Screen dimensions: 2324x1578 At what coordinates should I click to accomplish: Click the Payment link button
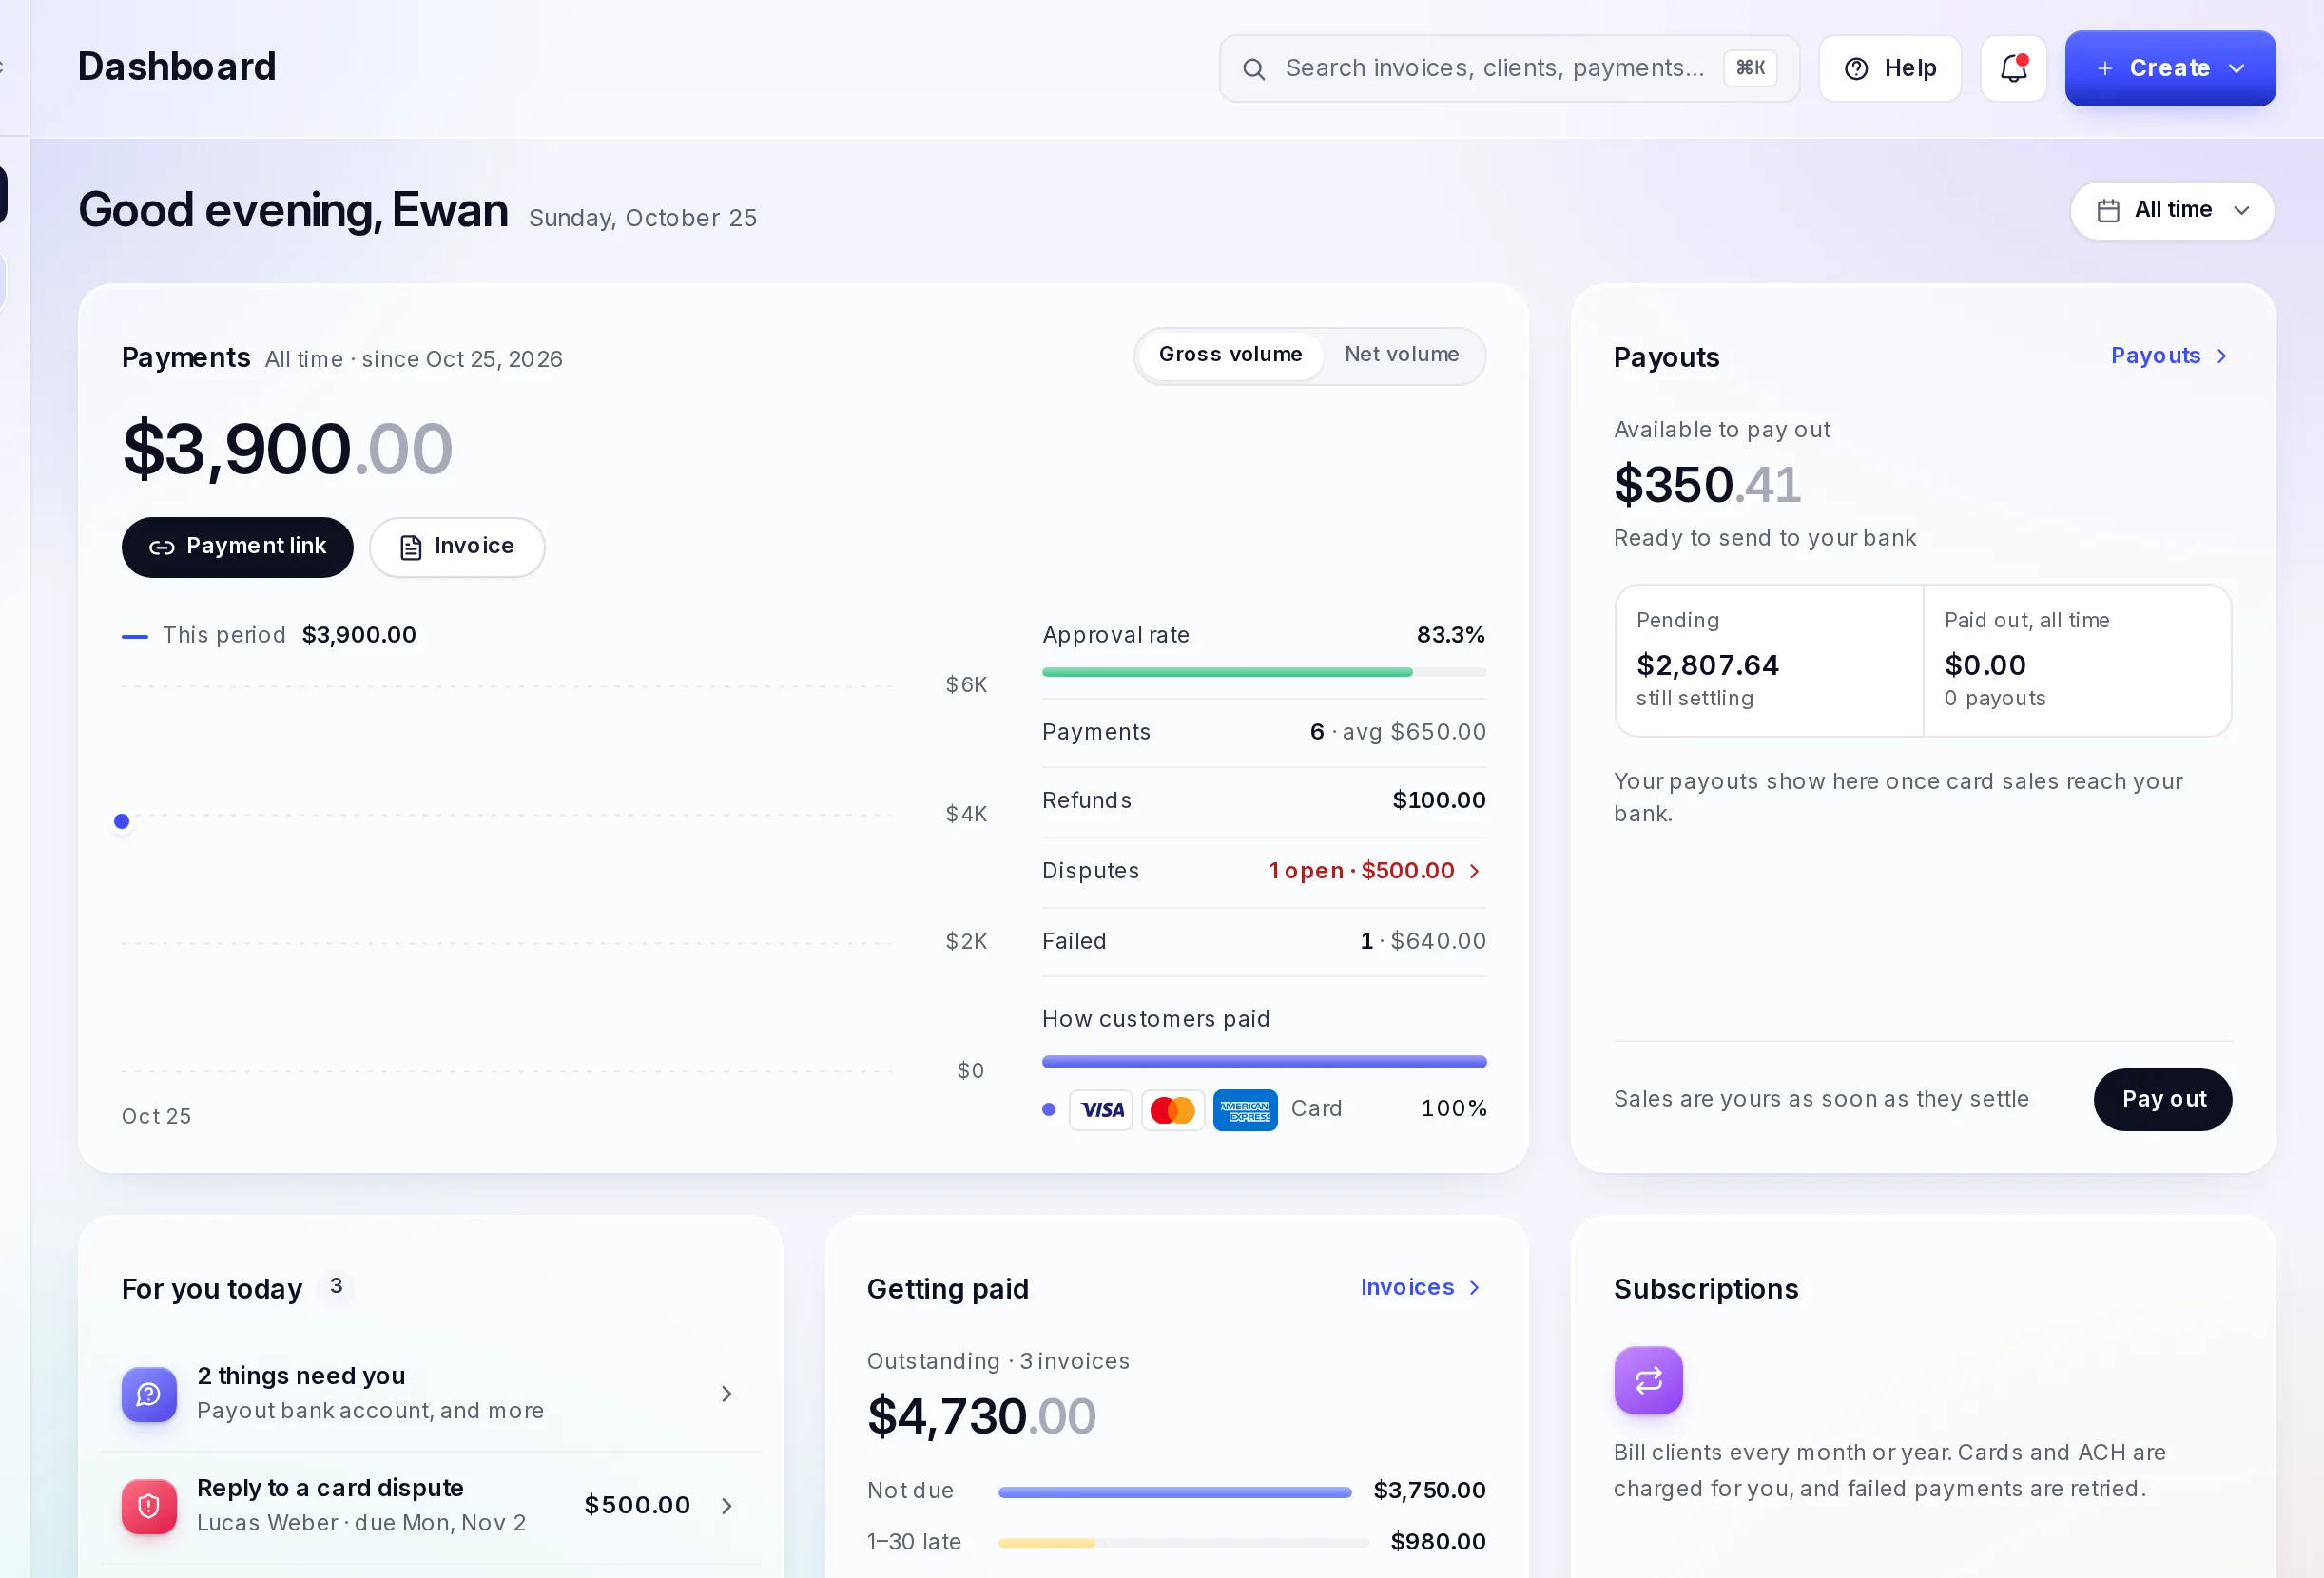coord(237,547)
